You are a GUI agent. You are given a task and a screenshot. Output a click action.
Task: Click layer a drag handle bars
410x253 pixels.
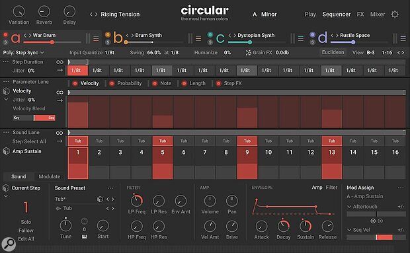pyautogui.click(x=87, y=38)
